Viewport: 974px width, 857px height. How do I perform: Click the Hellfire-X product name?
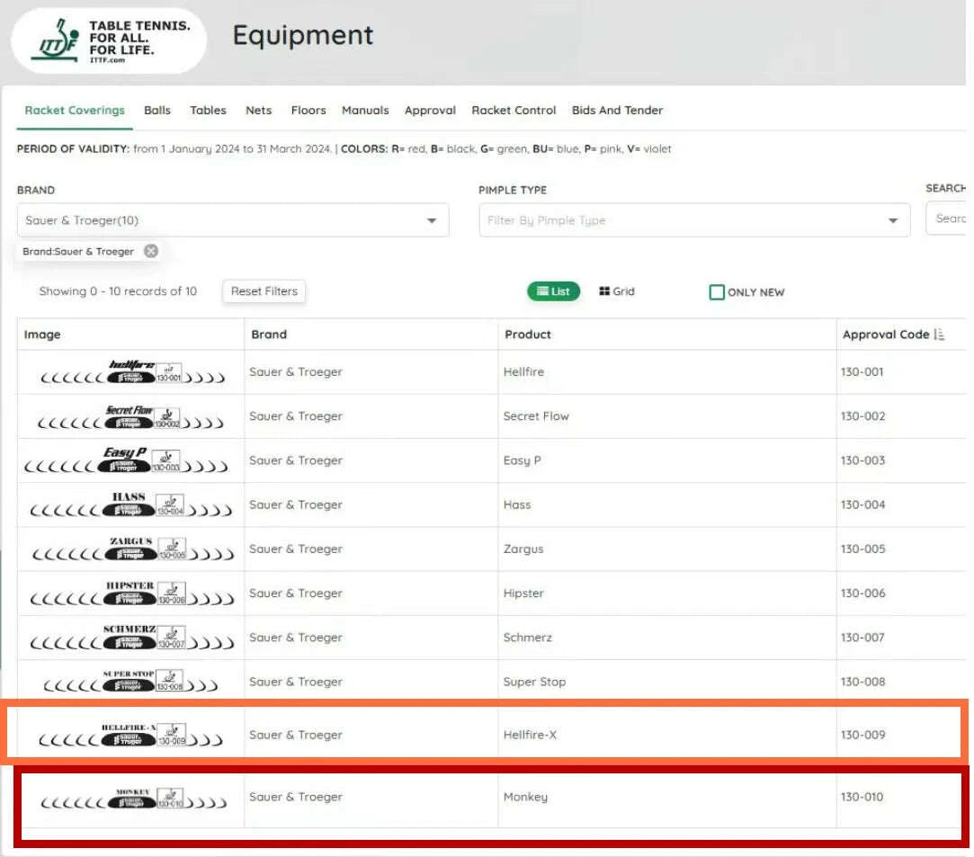tap(530, 735)
